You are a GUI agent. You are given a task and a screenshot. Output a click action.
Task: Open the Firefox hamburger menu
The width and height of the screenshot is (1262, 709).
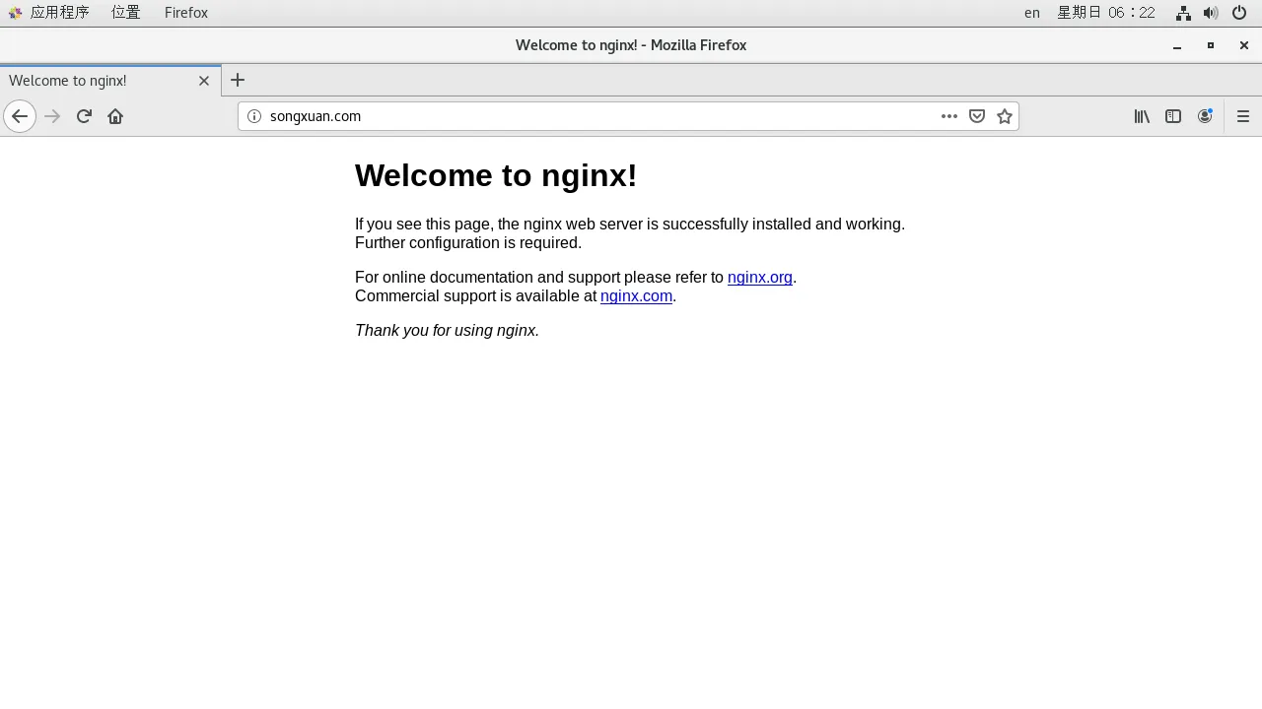click(x=1242, y=116)
